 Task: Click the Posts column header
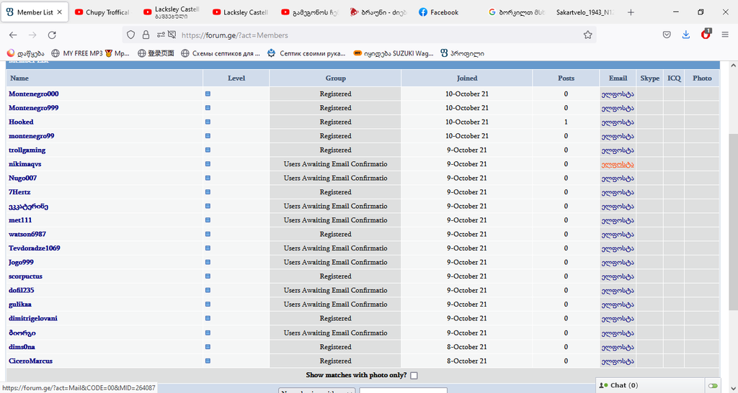pyautogui.click(x=566, y=78)
